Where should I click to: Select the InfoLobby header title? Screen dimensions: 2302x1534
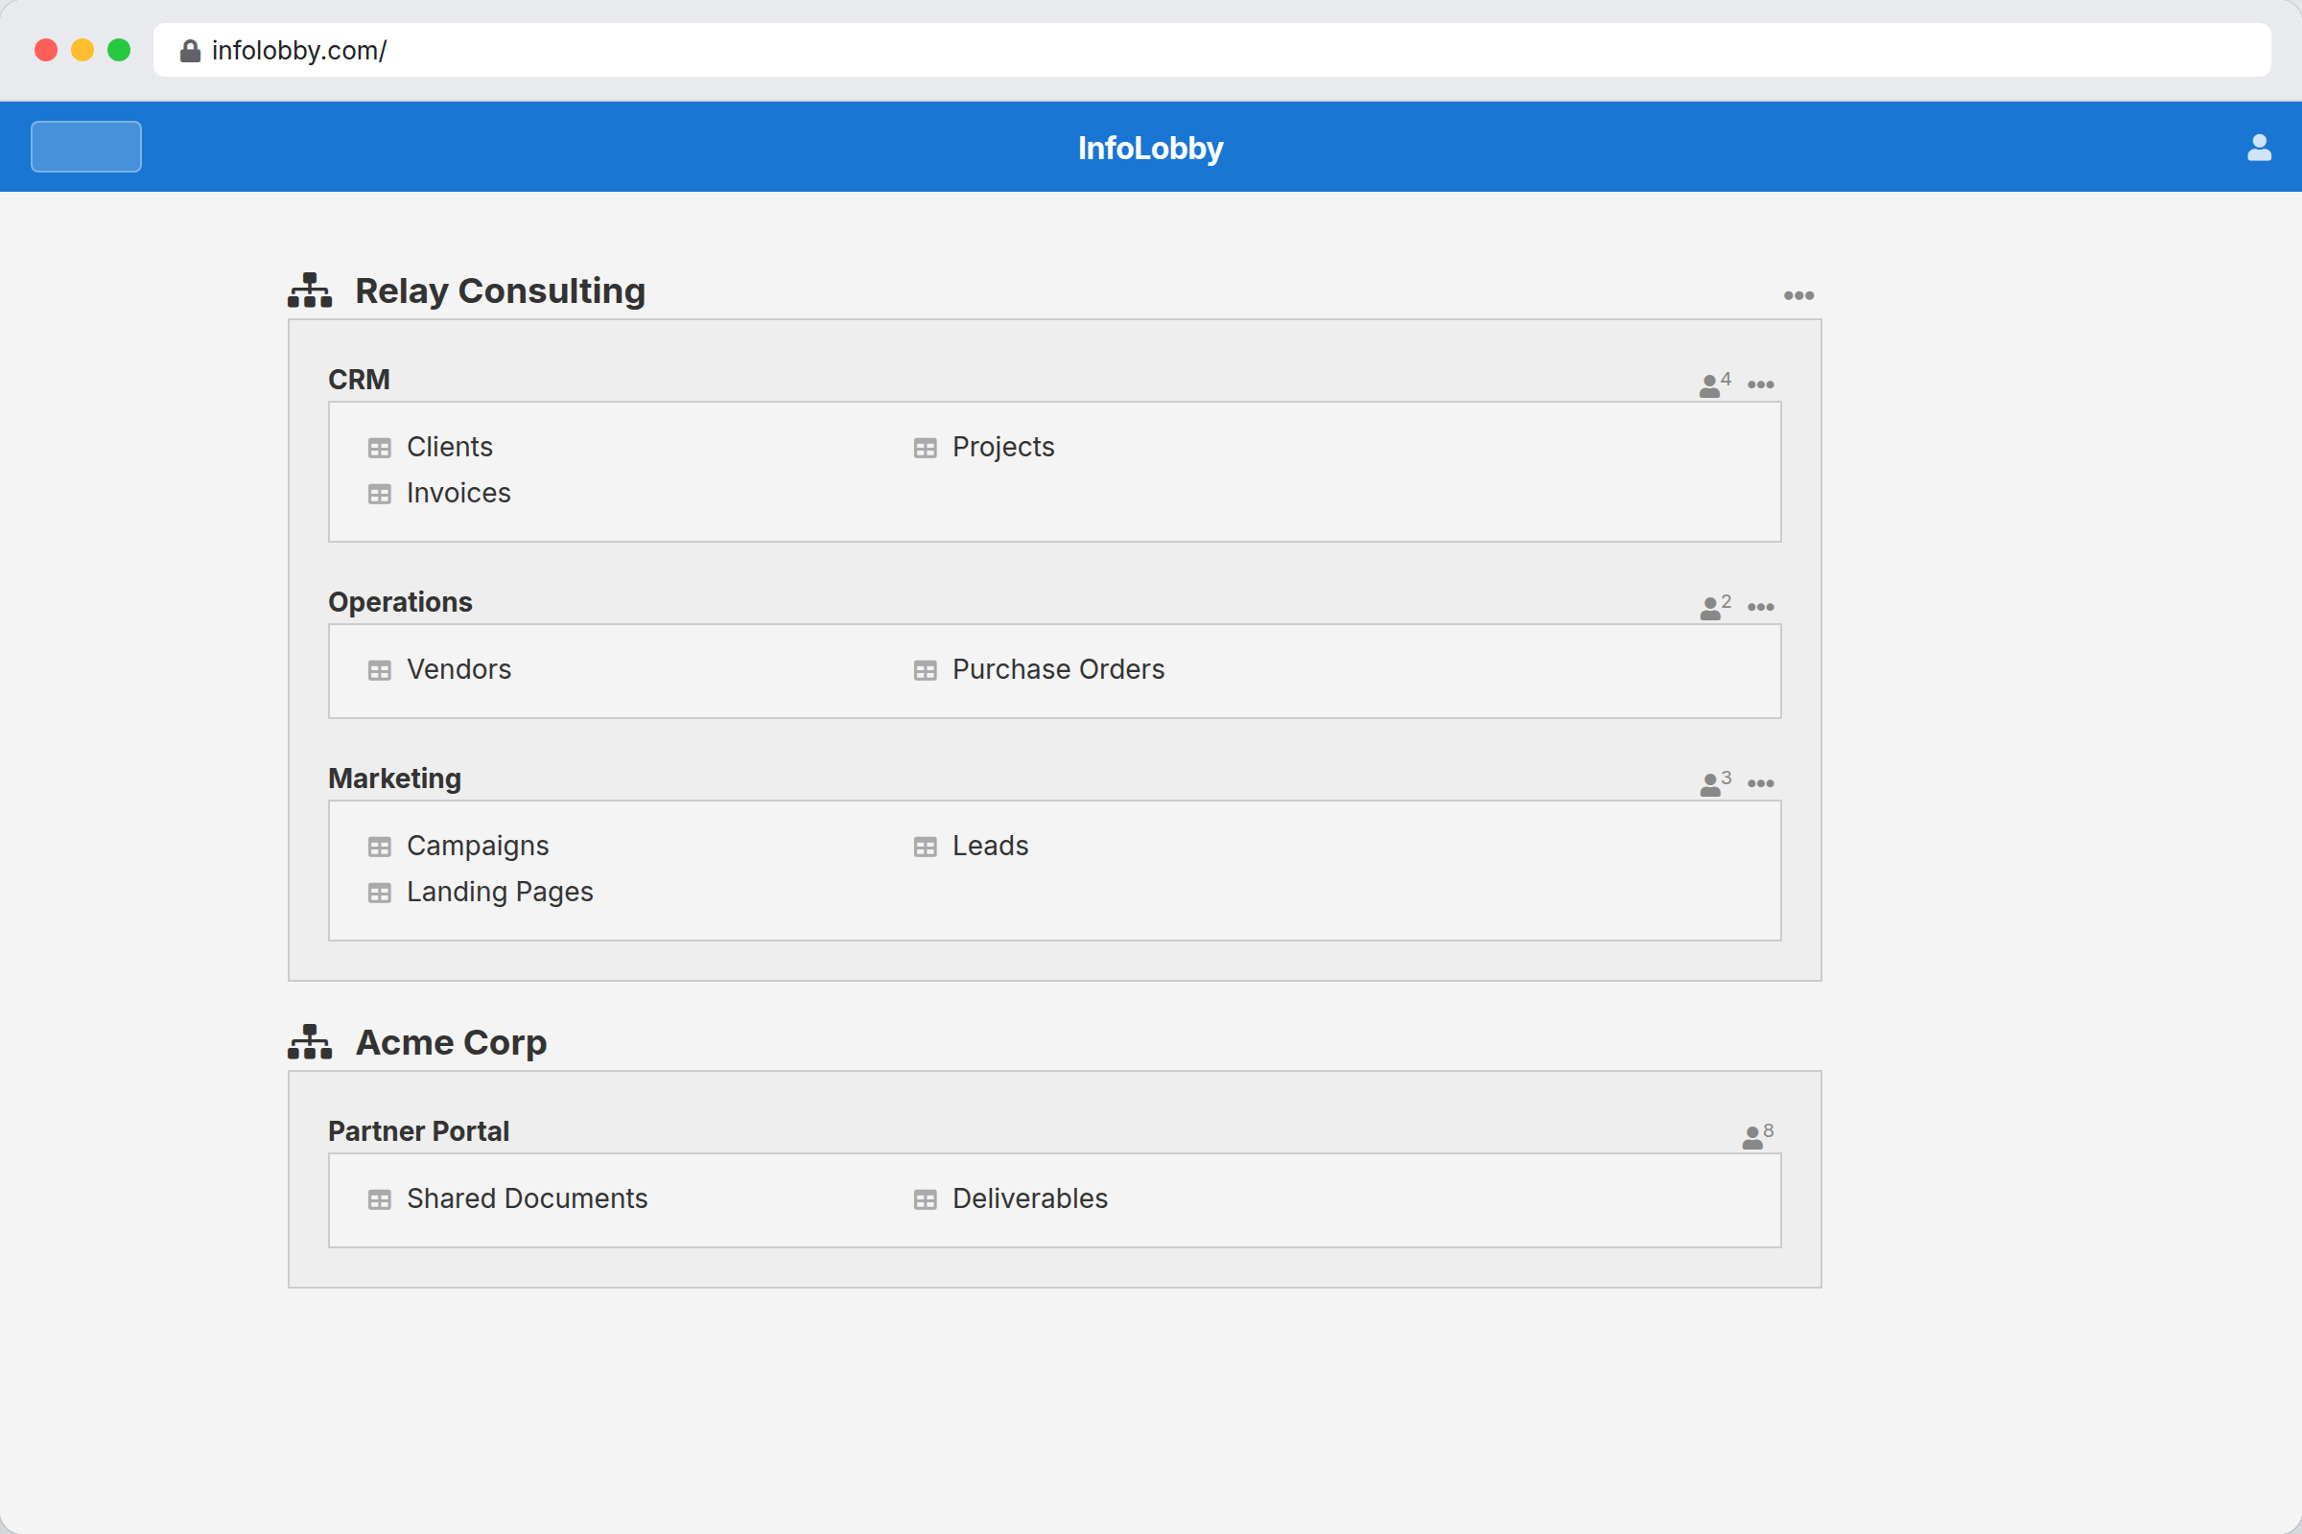point(1150,148)
